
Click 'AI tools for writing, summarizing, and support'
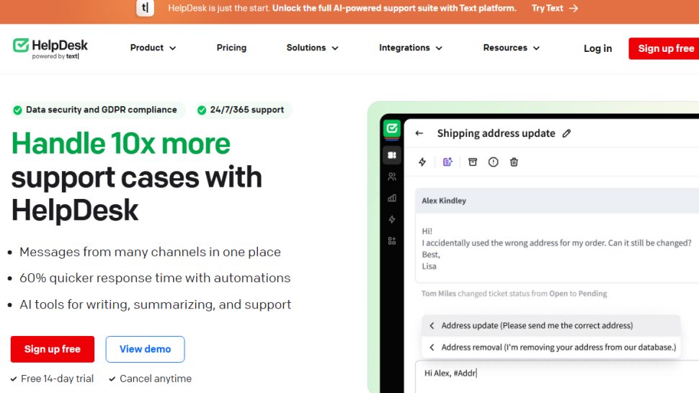(155, 305)
